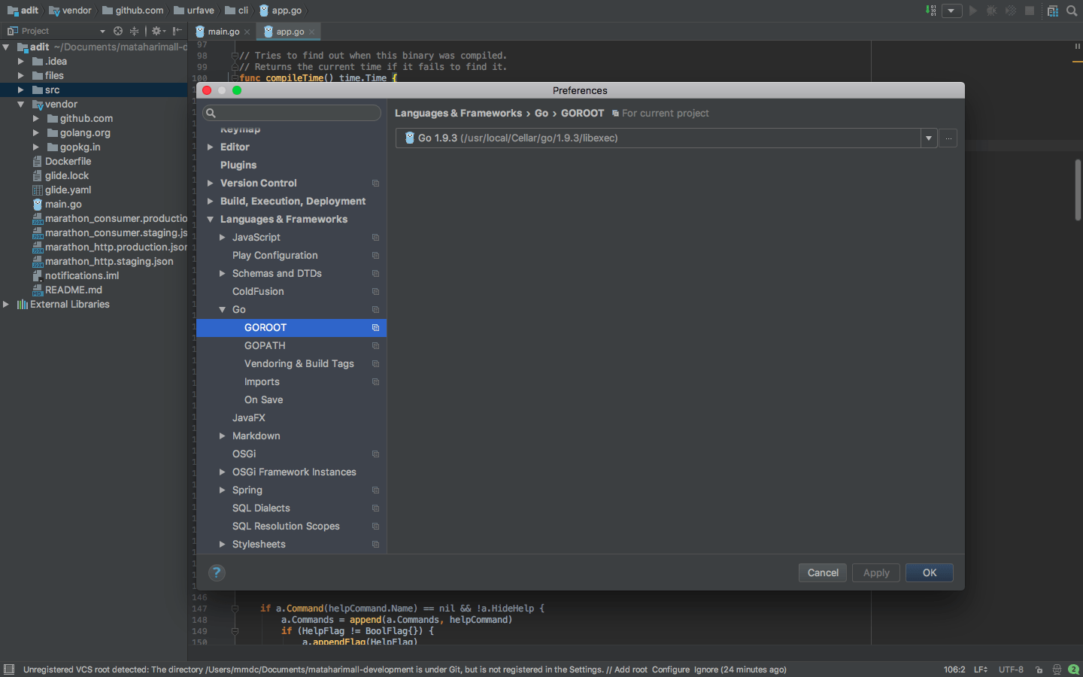This screenshot has width=1083, height=677.
Task: Open the event log notifications bubble
Action: (1073, 669)
